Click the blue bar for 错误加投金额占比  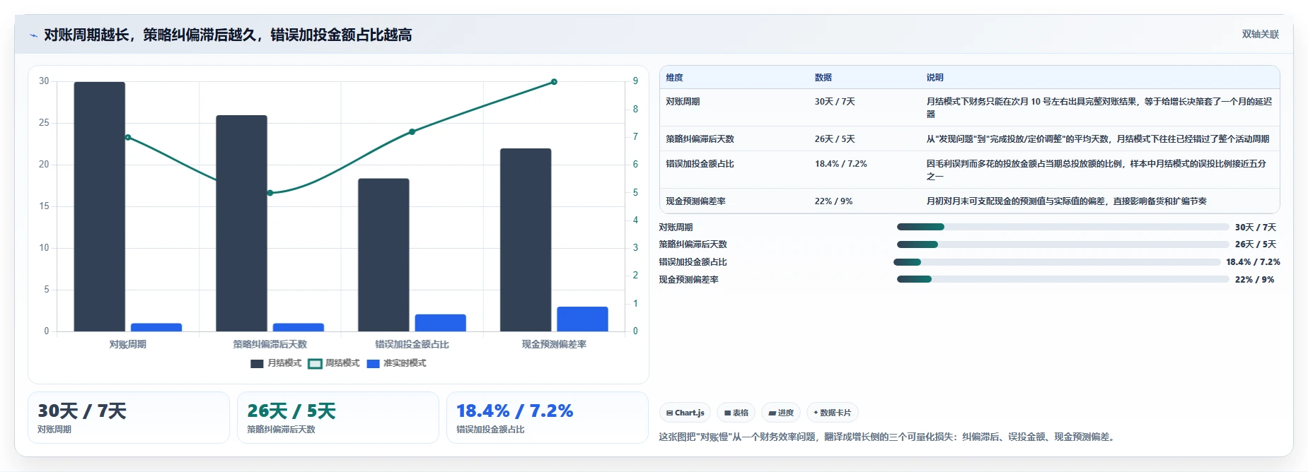(x=440, y=323)
